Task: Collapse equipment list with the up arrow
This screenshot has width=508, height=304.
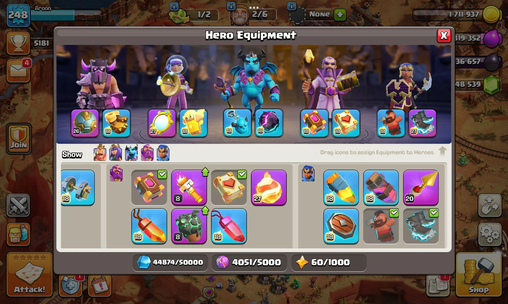Action: click(x=442, y=151)
